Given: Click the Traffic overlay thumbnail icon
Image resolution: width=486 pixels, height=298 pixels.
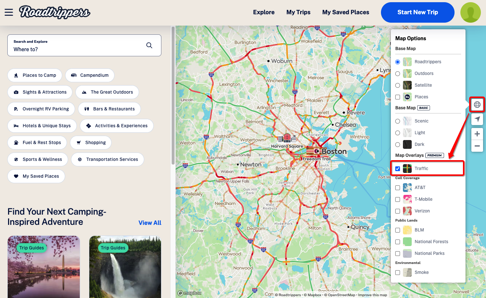Looking at the screenshot, I should [407, 169].
